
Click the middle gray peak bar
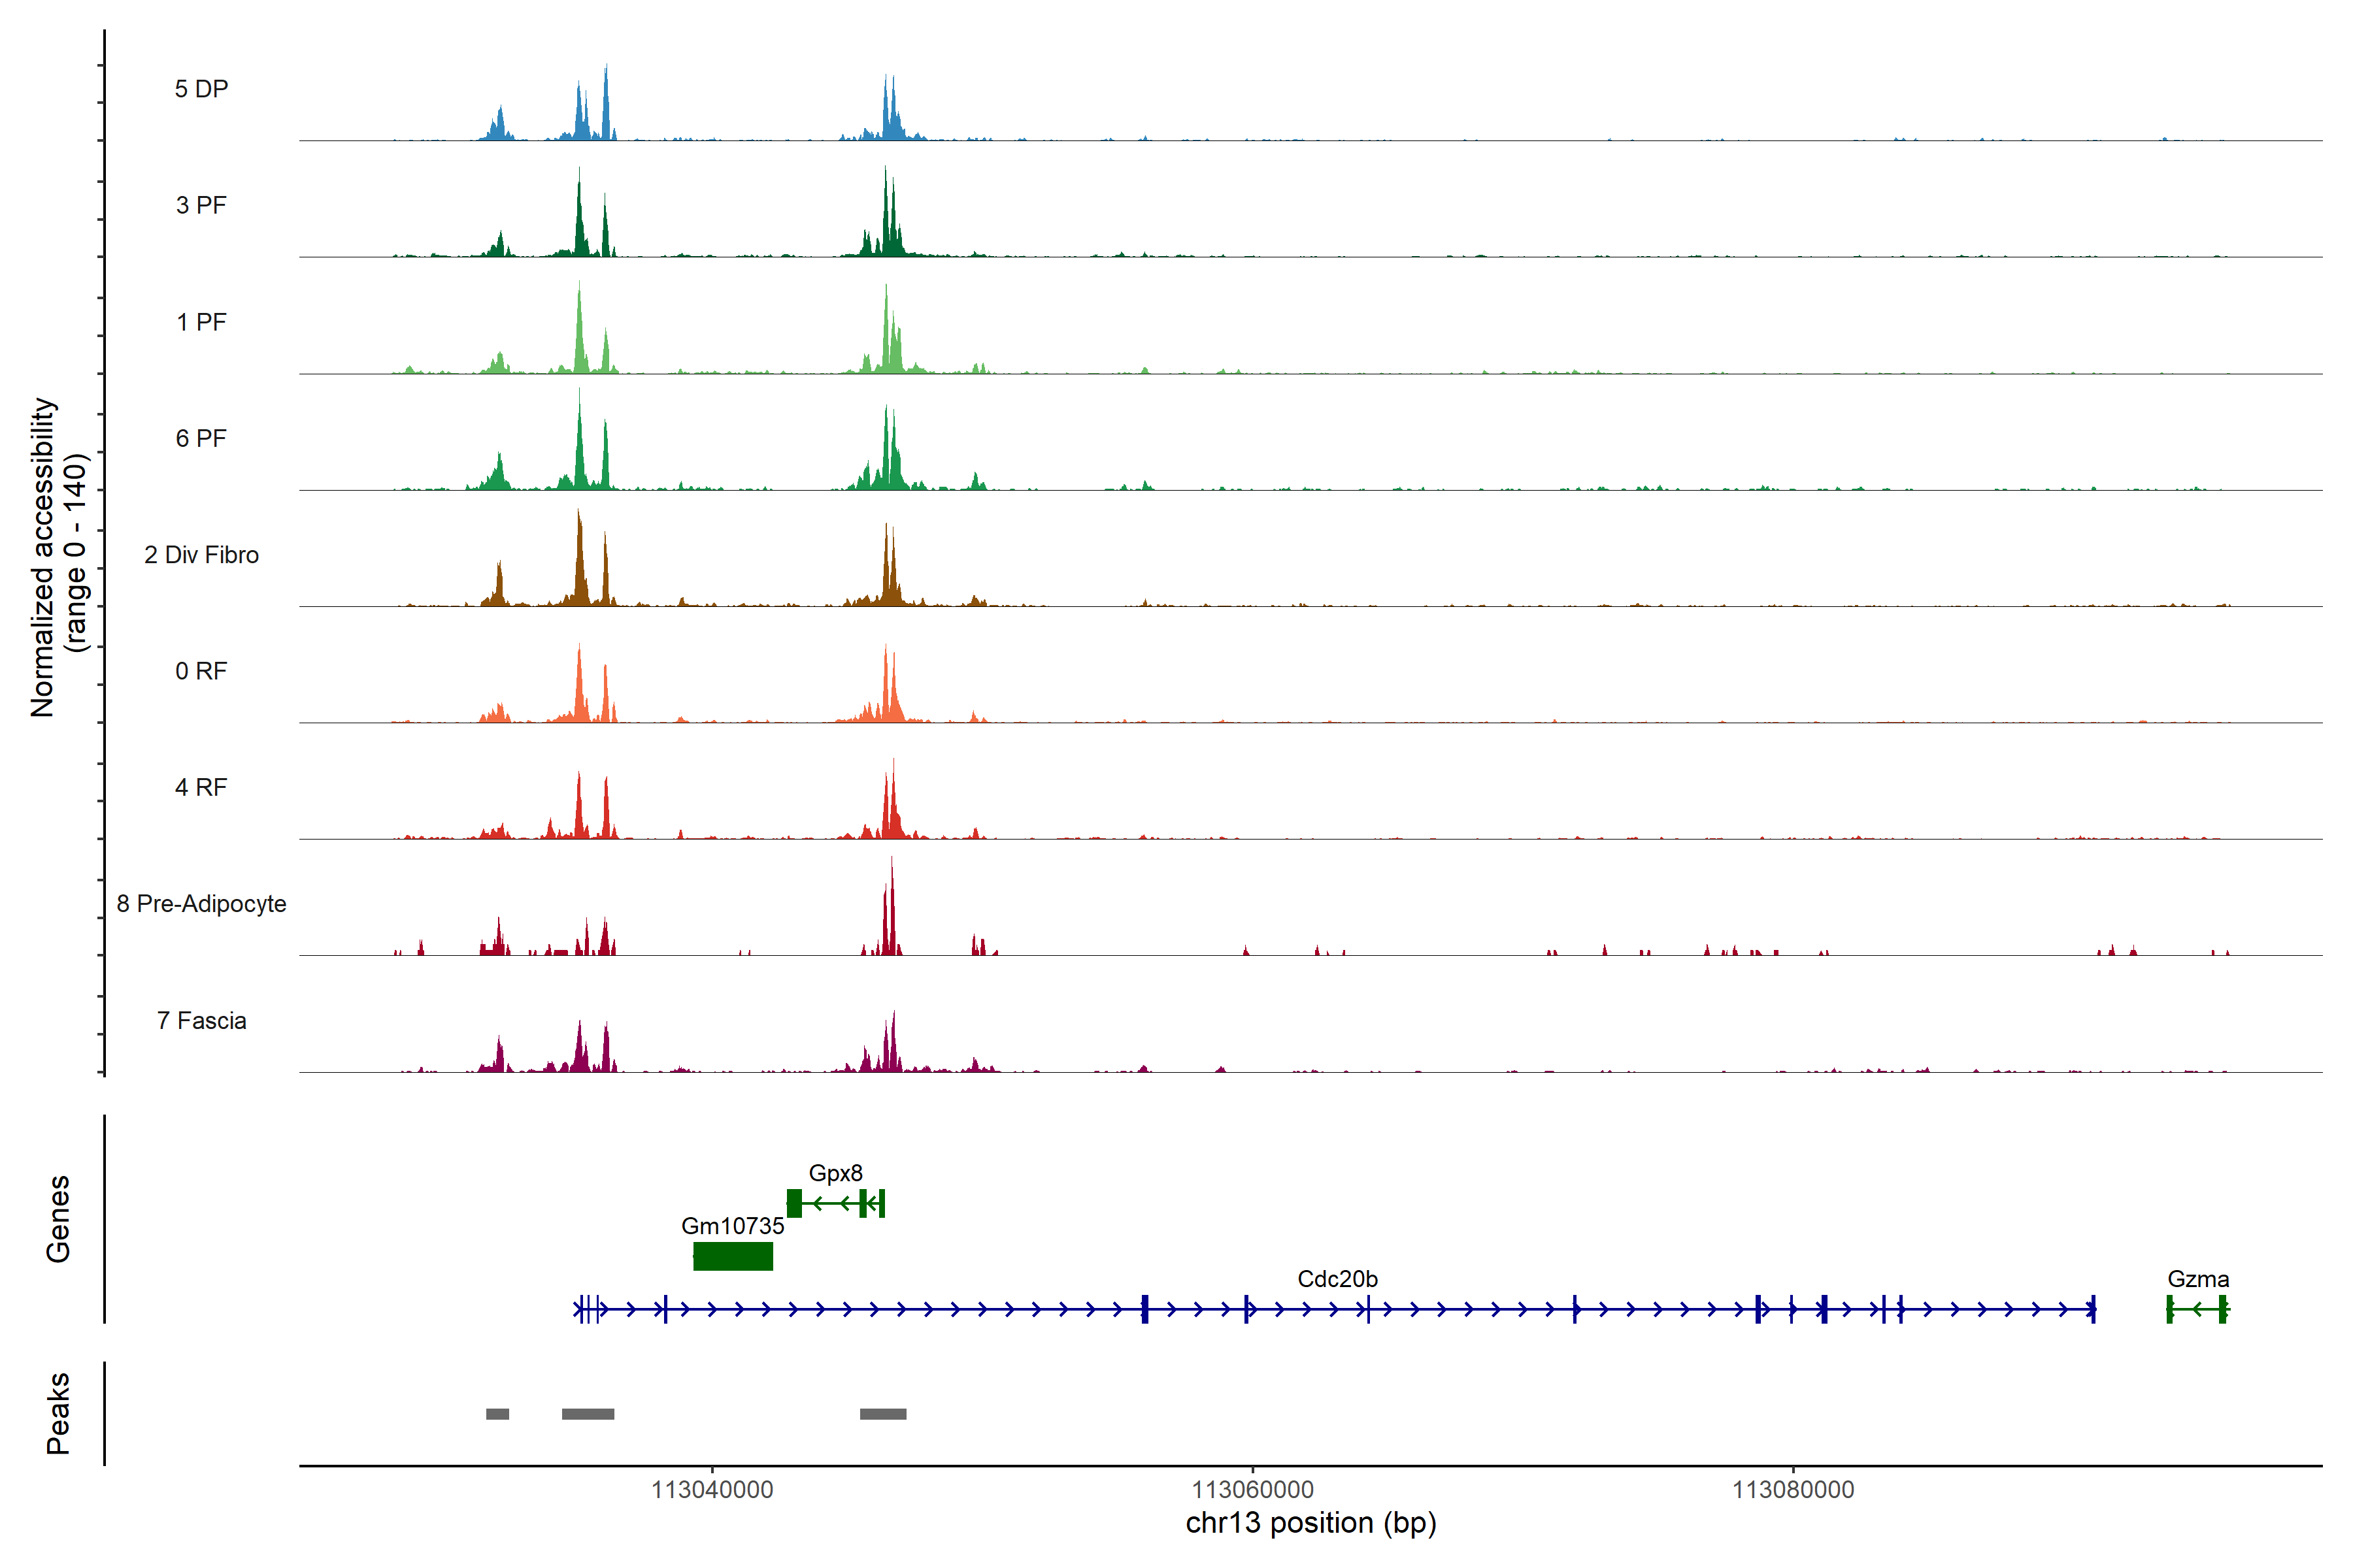[588, 1414]
